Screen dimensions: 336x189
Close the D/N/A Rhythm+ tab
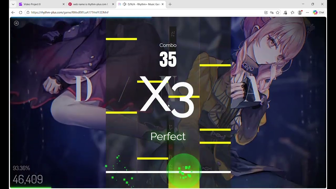coord(162,4)
